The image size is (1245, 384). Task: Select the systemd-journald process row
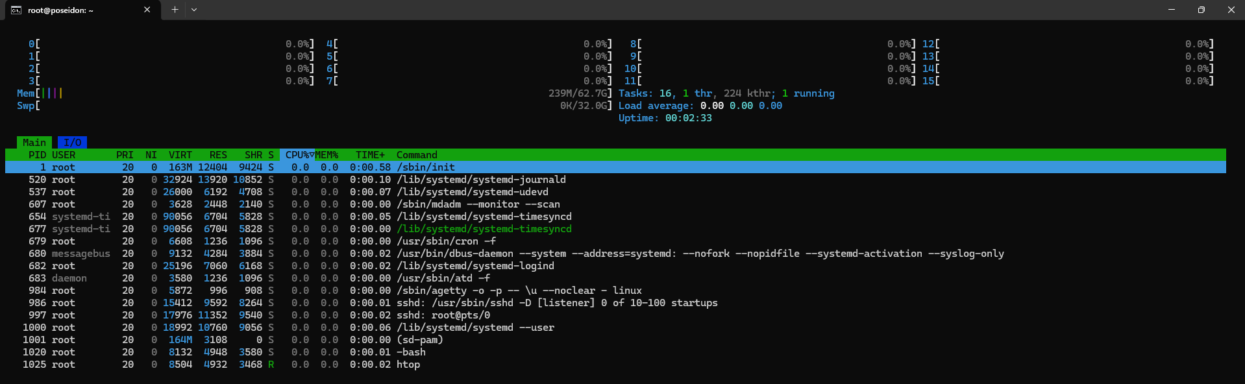(x=480, y=180)
